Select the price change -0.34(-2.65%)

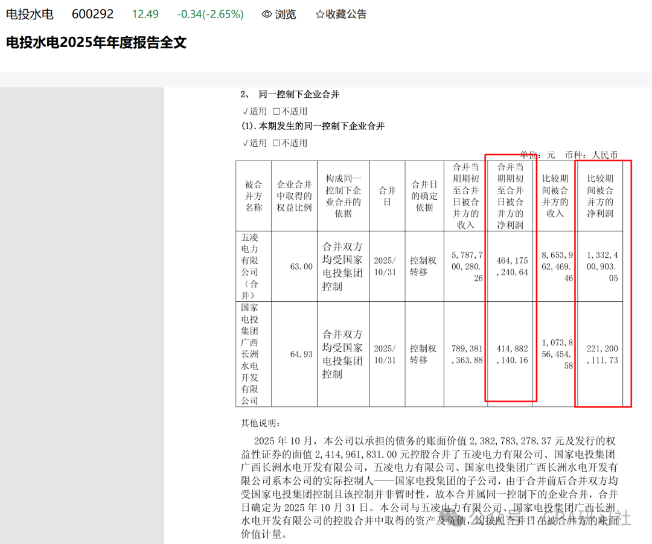click(211, 14)
